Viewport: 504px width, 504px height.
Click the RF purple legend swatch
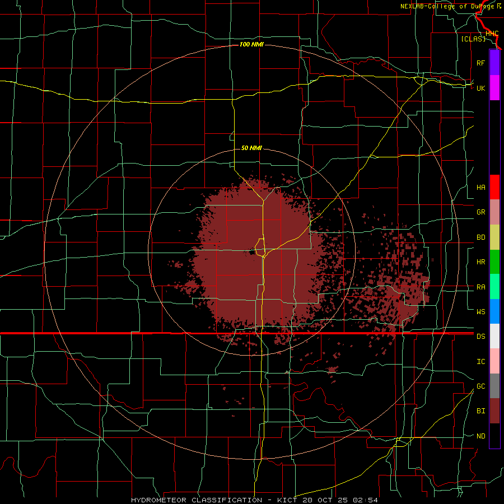tap(494, 63)
